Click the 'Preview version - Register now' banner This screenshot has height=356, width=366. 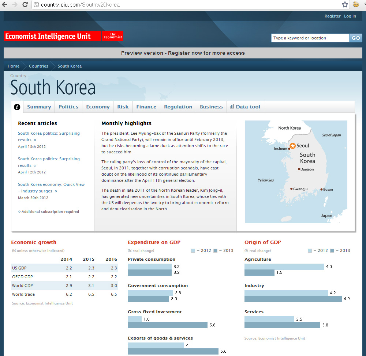183,53
